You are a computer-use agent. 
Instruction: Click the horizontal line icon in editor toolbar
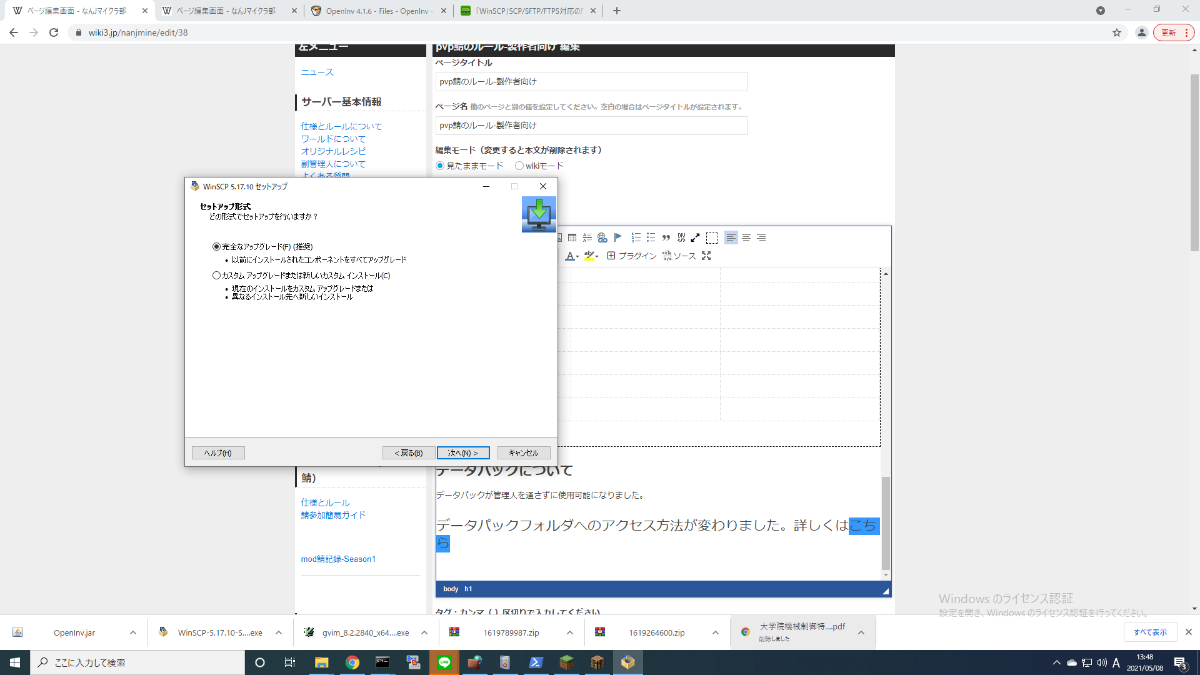click(x=587, y=237)
